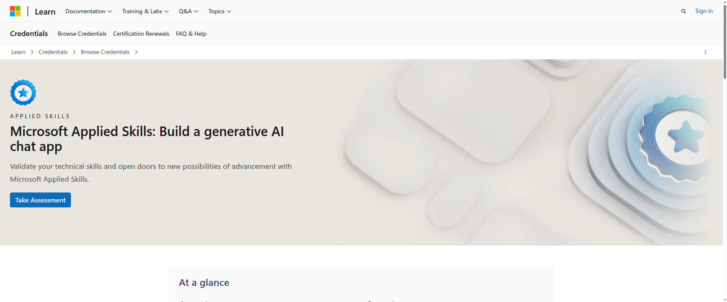Open the search magnifier icon
Image resolution: width=727 pixels, height=302 pixels.
[683, 11]
